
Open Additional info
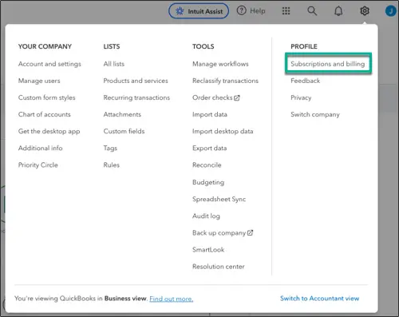click(40, 148)
